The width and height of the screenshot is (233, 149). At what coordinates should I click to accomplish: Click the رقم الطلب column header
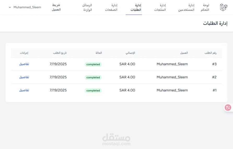(211, 53)
